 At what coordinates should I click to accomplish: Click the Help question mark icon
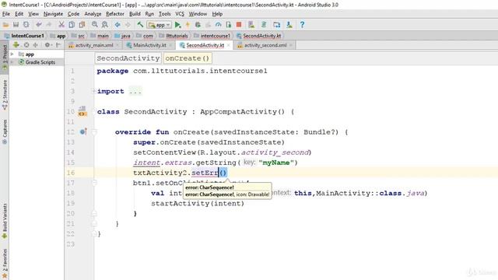coord(302,25)
